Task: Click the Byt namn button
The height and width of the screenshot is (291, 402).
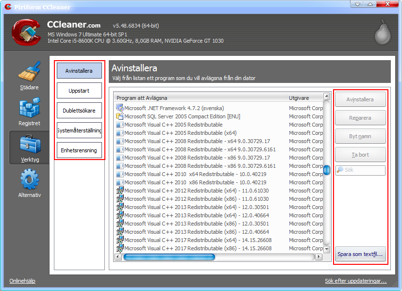Action: [x=360, y=136]
